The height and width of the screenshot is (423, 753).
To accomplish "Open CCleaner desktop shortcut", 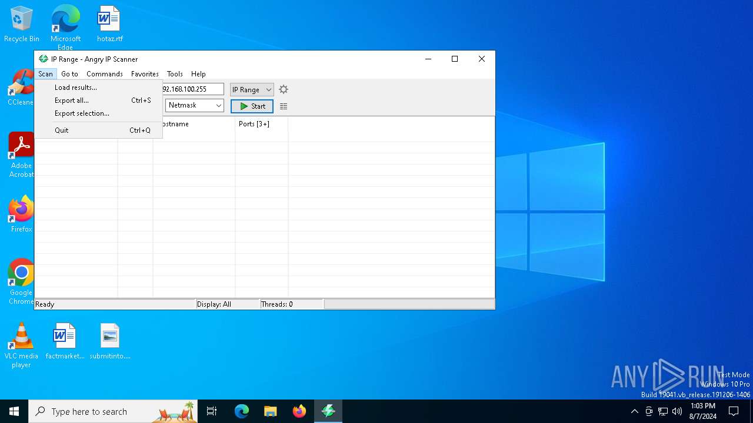I will 21,88.
